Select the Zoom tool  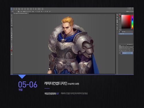click(12, 48)
